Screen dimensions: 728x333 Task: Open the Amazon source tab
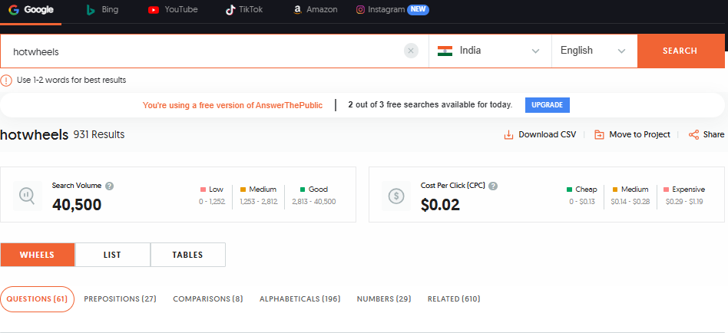[316, 10]
